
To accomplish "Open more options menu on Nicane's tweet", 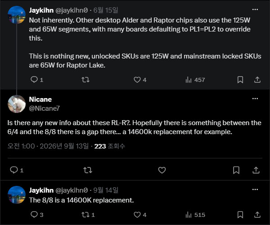I will pos(255,99).
